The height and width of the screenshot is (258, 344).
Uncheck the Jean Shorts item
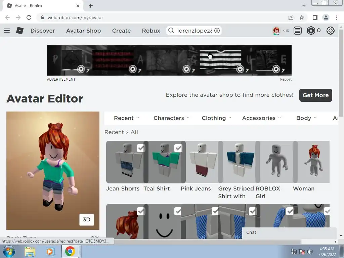(141, 148)
